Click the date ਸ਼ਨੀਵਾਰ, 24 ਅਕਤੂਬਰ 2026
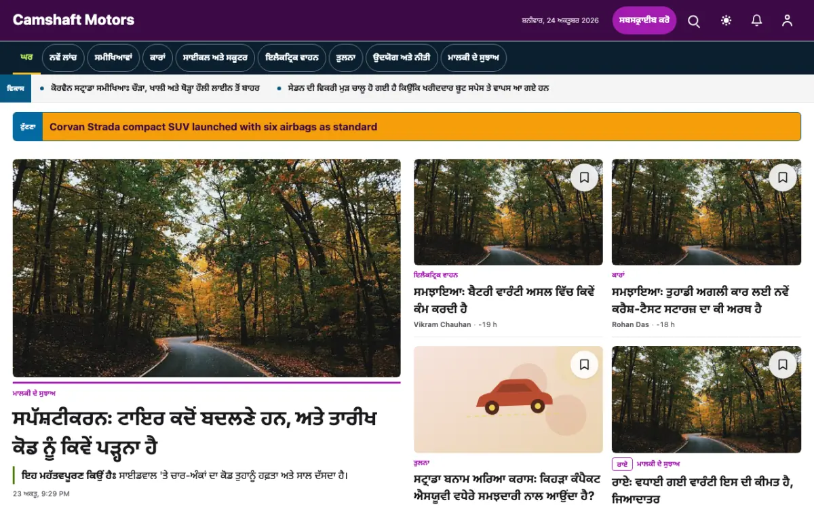Screen dimensions: 814x509 [560, 20]
